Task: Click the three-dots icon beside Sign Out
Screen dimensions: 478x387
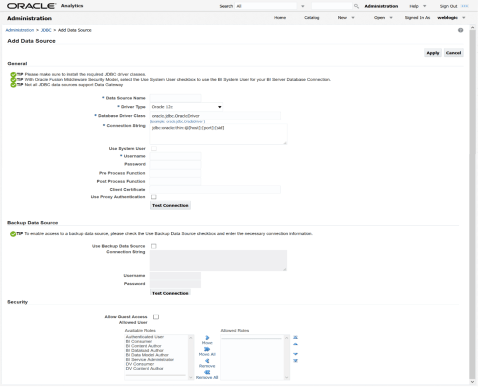Action: coord(465,6)
